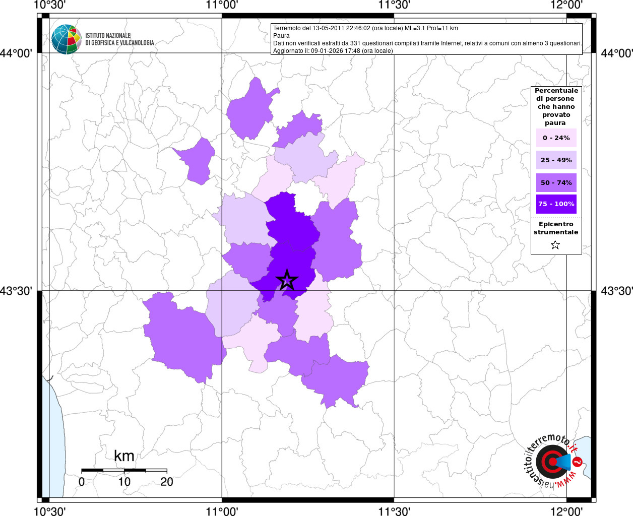Click the southeastern-most purple municipality
Viewport: 633px width, 516px height.
[x=335, y=380]
